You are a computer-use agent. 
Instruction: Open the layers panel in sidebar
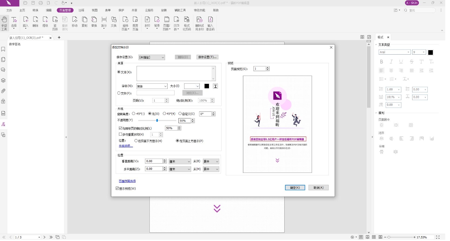click(3, 80)
